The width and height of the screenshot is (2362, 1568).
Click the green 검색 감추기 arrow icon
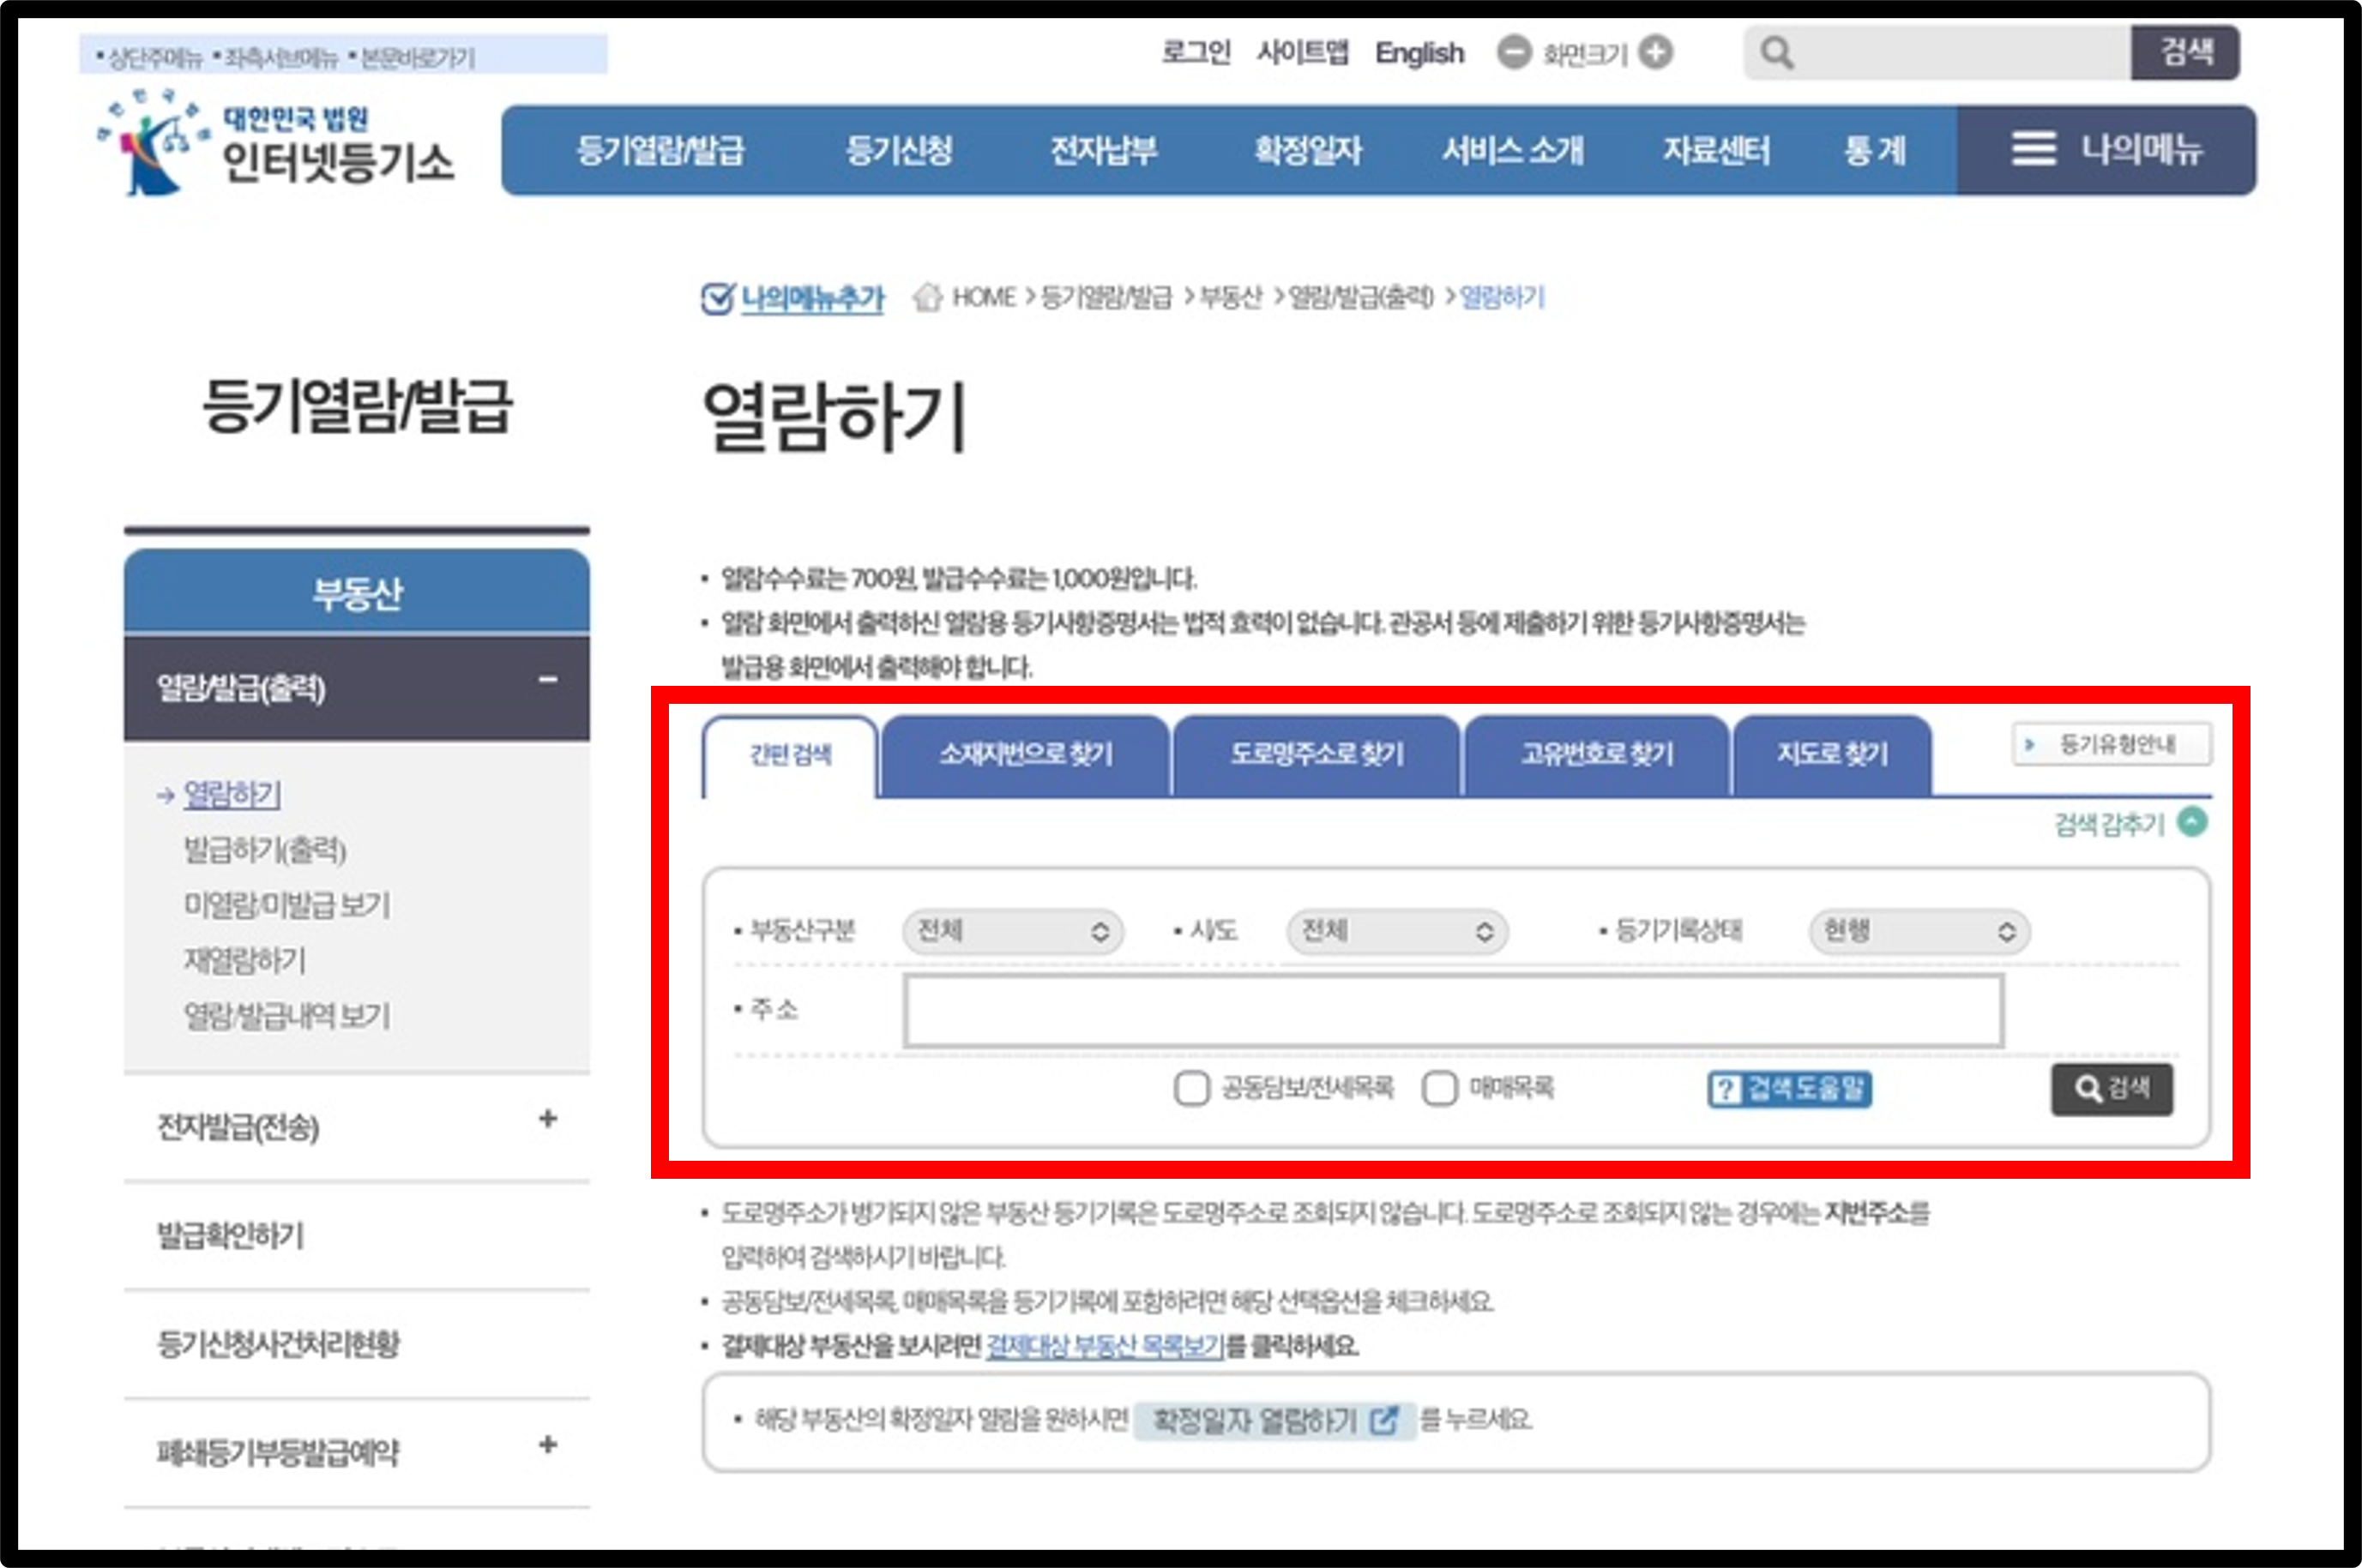point(2193,822)
